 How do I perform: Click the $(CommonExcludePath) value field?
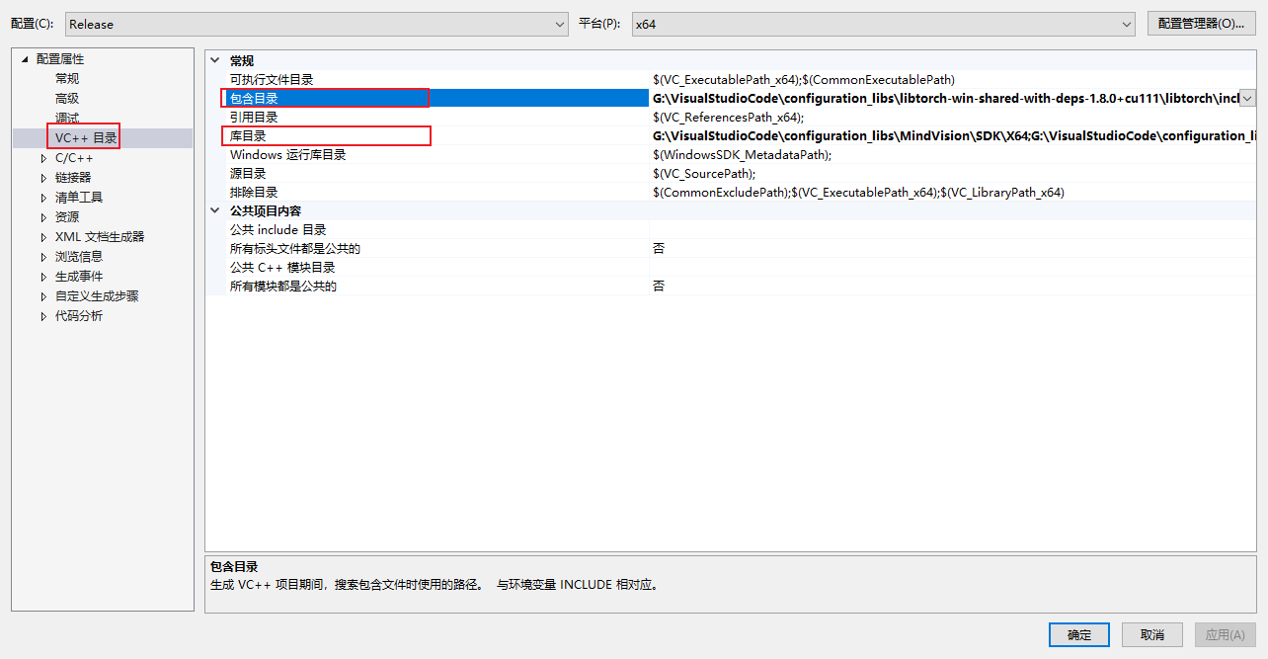[858, 192]
